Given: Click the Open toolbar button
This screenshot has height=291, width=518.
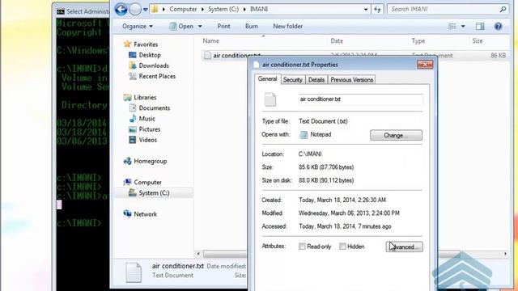Looking at the screenshot, I should [181, 26].
